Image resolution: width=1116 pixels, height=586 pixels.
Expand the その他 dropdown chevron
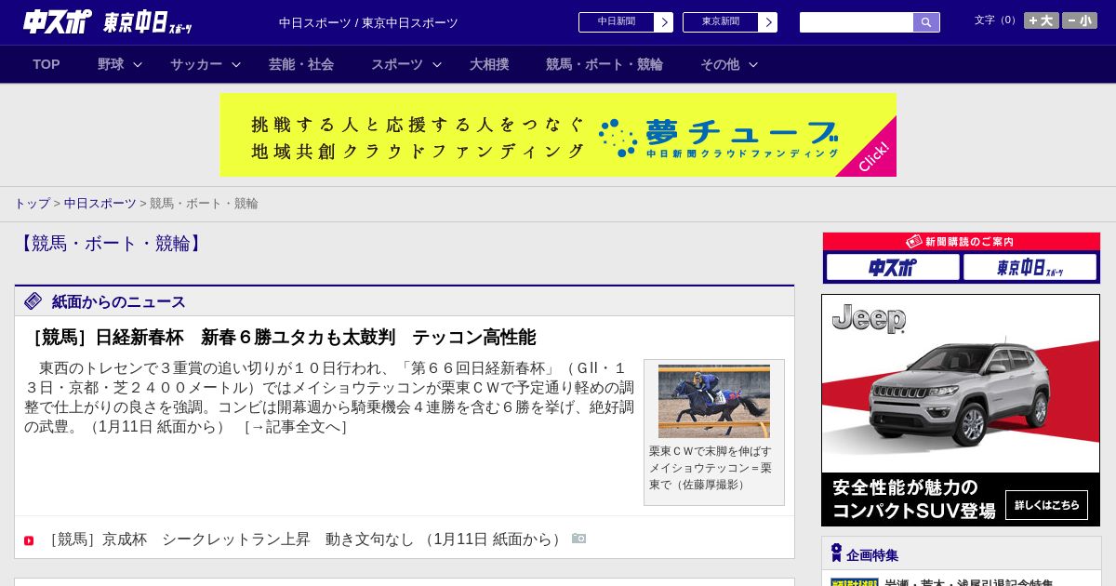(x=753, y=64)
